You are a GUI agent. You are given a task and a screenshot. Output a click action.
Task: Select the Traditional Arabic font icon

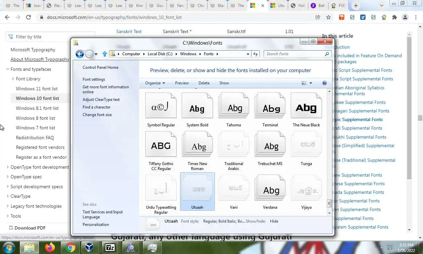pos(234,144)
